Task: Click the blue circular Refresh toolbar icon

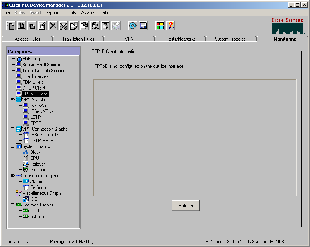Action: coord(133,26)
